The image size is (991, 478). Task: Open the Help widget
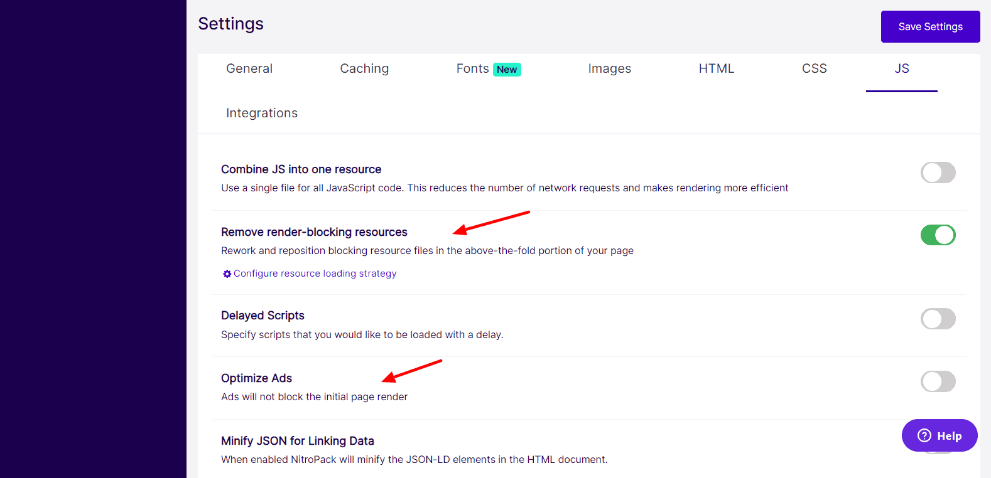tap(940, 435)
